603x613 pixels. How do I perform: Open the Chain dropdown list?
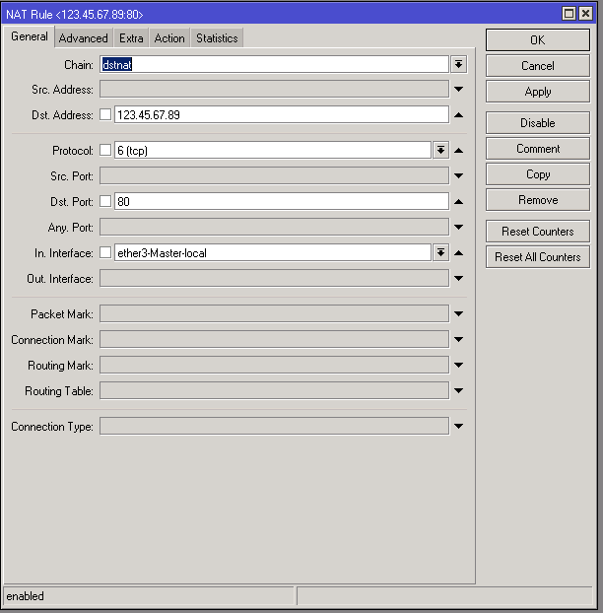[x=458, y=64]
